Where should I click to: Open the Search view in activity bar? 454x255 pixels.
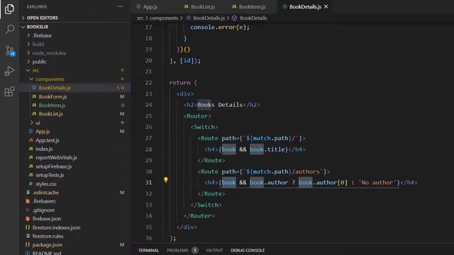coord(9,29)
